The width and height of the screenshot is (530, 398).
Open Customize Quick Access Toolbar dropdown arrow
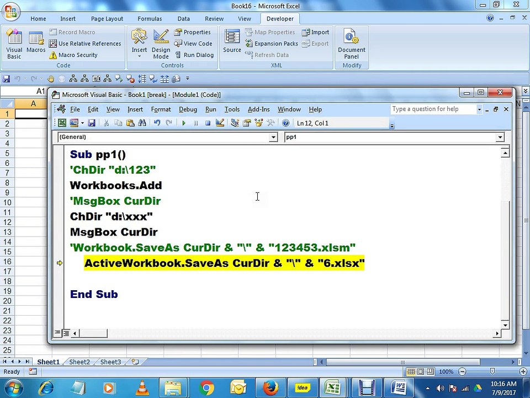[187, 79]
